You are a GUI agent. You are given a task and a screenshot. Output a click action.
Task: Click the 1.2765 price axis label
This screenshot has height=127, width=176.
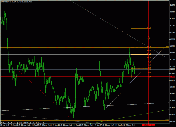click(173, 39)
